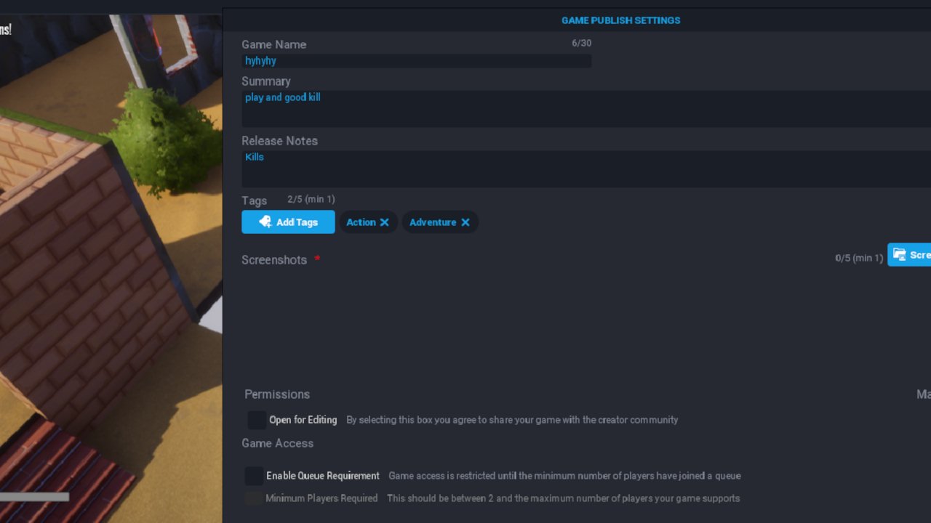Click the Game Publish Settings title
Image resolution: width=931 pixels, height=523 pixels.
(x=621, y=20)
